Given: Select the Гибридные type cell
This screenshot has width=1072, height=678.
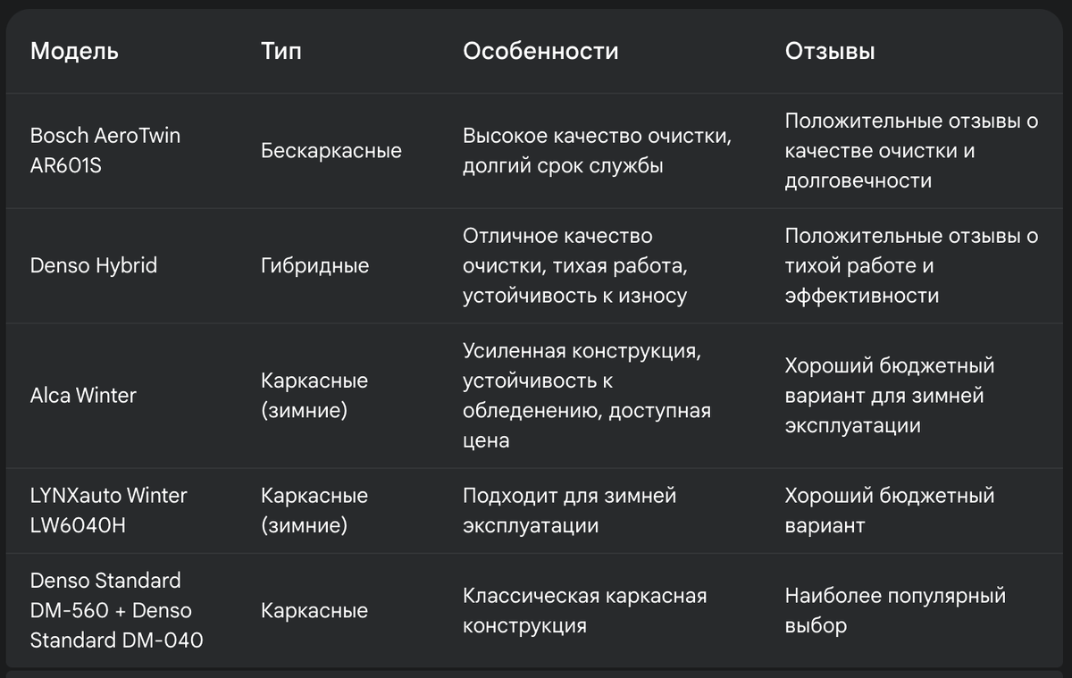Looking at the screenshot, I should tap(314, 266).
